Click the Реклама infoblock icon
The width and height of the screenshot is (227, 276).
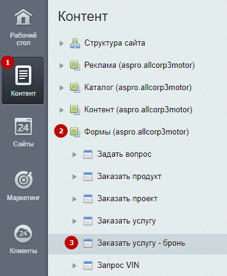click(x=75, y=65)
